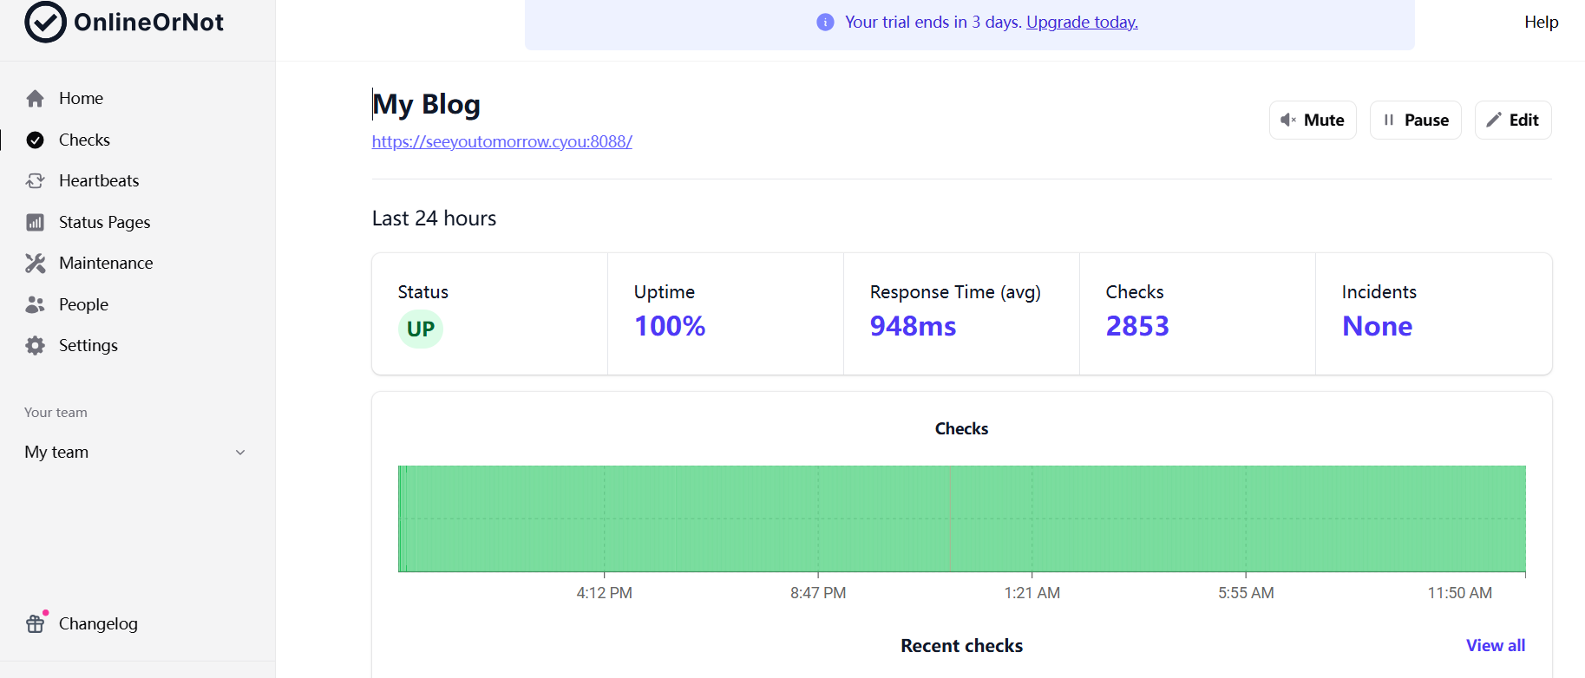Viewport: 1585px width, 678px height.
Task: Pause the My Blog check
Action: (x=1415, y=121)
